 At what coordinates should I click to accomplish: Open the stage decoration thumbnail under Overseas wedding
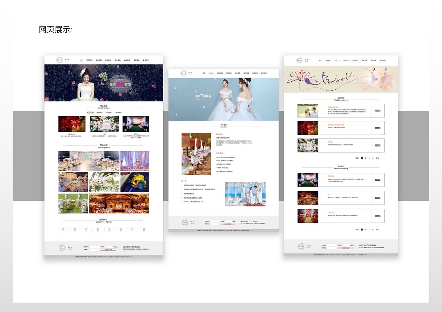click(x=308, y=180)
